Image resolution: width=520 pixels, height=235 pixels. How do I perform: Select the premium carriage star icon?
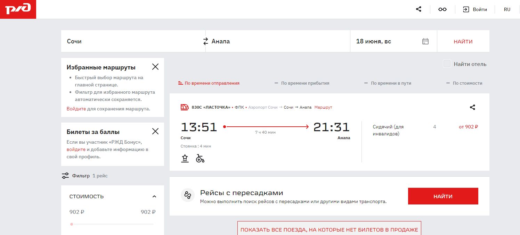(185, 158)
